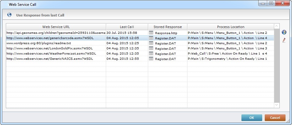Sort by Web Service URL column header
This screenshot has height=125, width=292.
click(56, 27)
